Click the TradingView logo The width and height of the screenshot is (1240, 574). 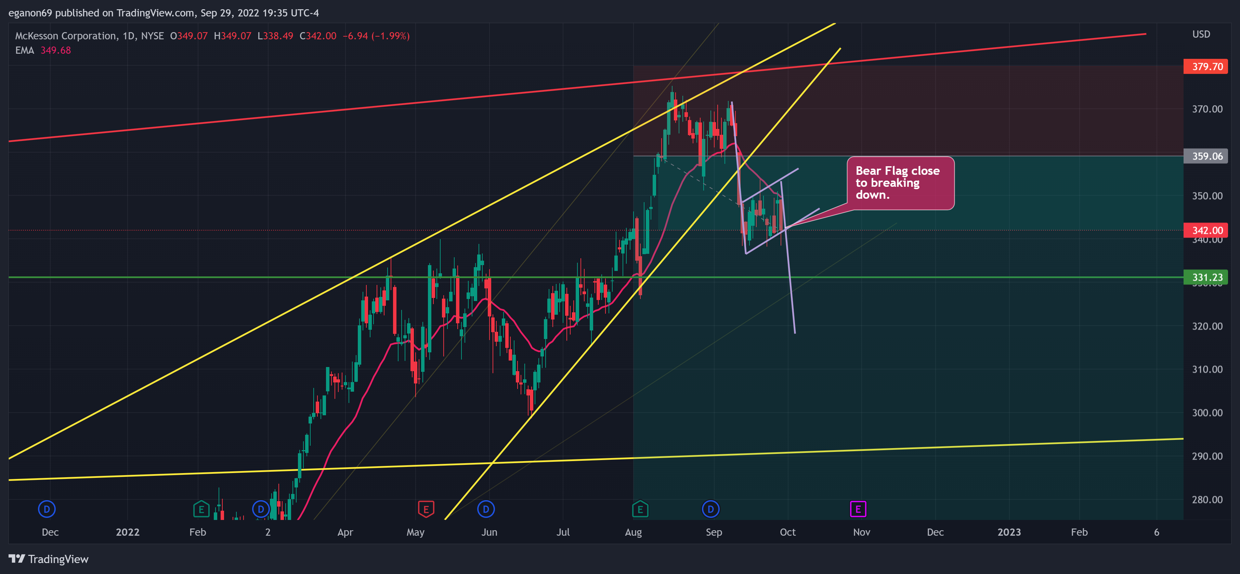click(49, 559)
